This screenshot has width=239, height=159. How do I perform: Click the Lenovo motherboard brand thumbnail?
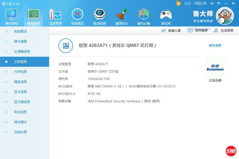pos(215,68)
